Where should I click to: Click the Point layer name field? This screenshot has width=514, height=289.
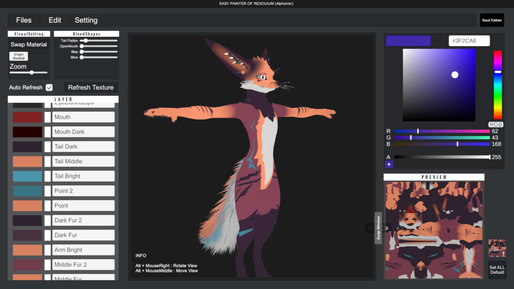tap(83, 206)
